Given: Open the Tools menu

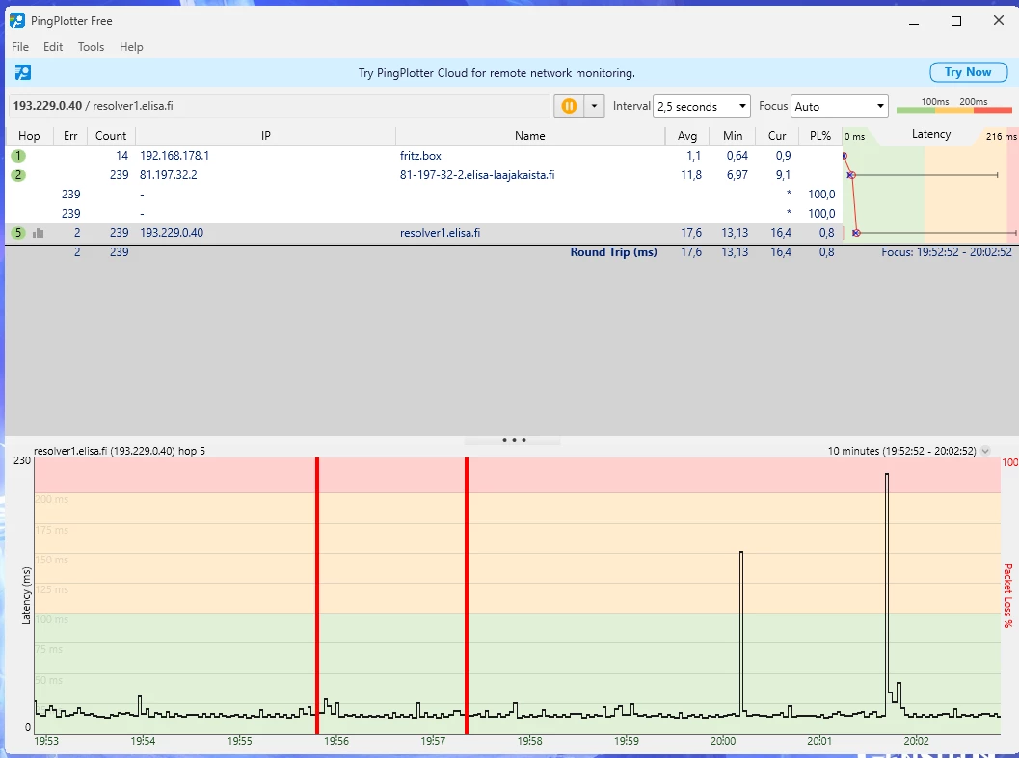Looking at the screenshot, I should tap(91, 47).
